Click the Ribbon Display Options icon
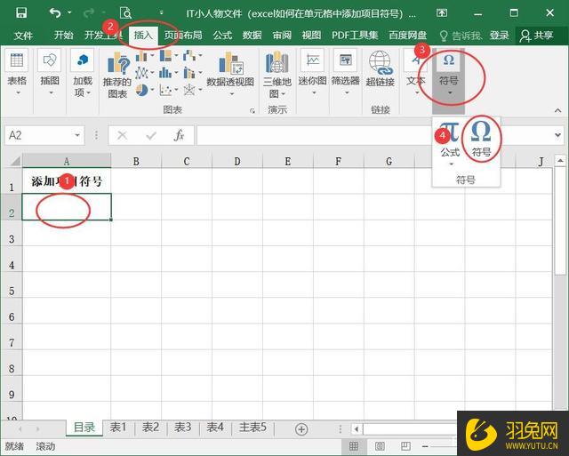 (x=442, y=13)
